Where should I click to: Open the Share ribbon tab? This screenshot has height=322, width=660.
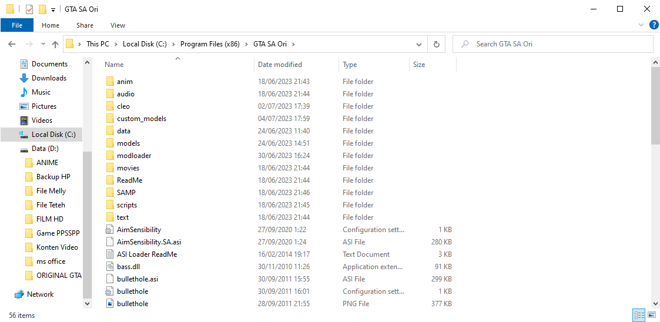[x=85, y=25]
